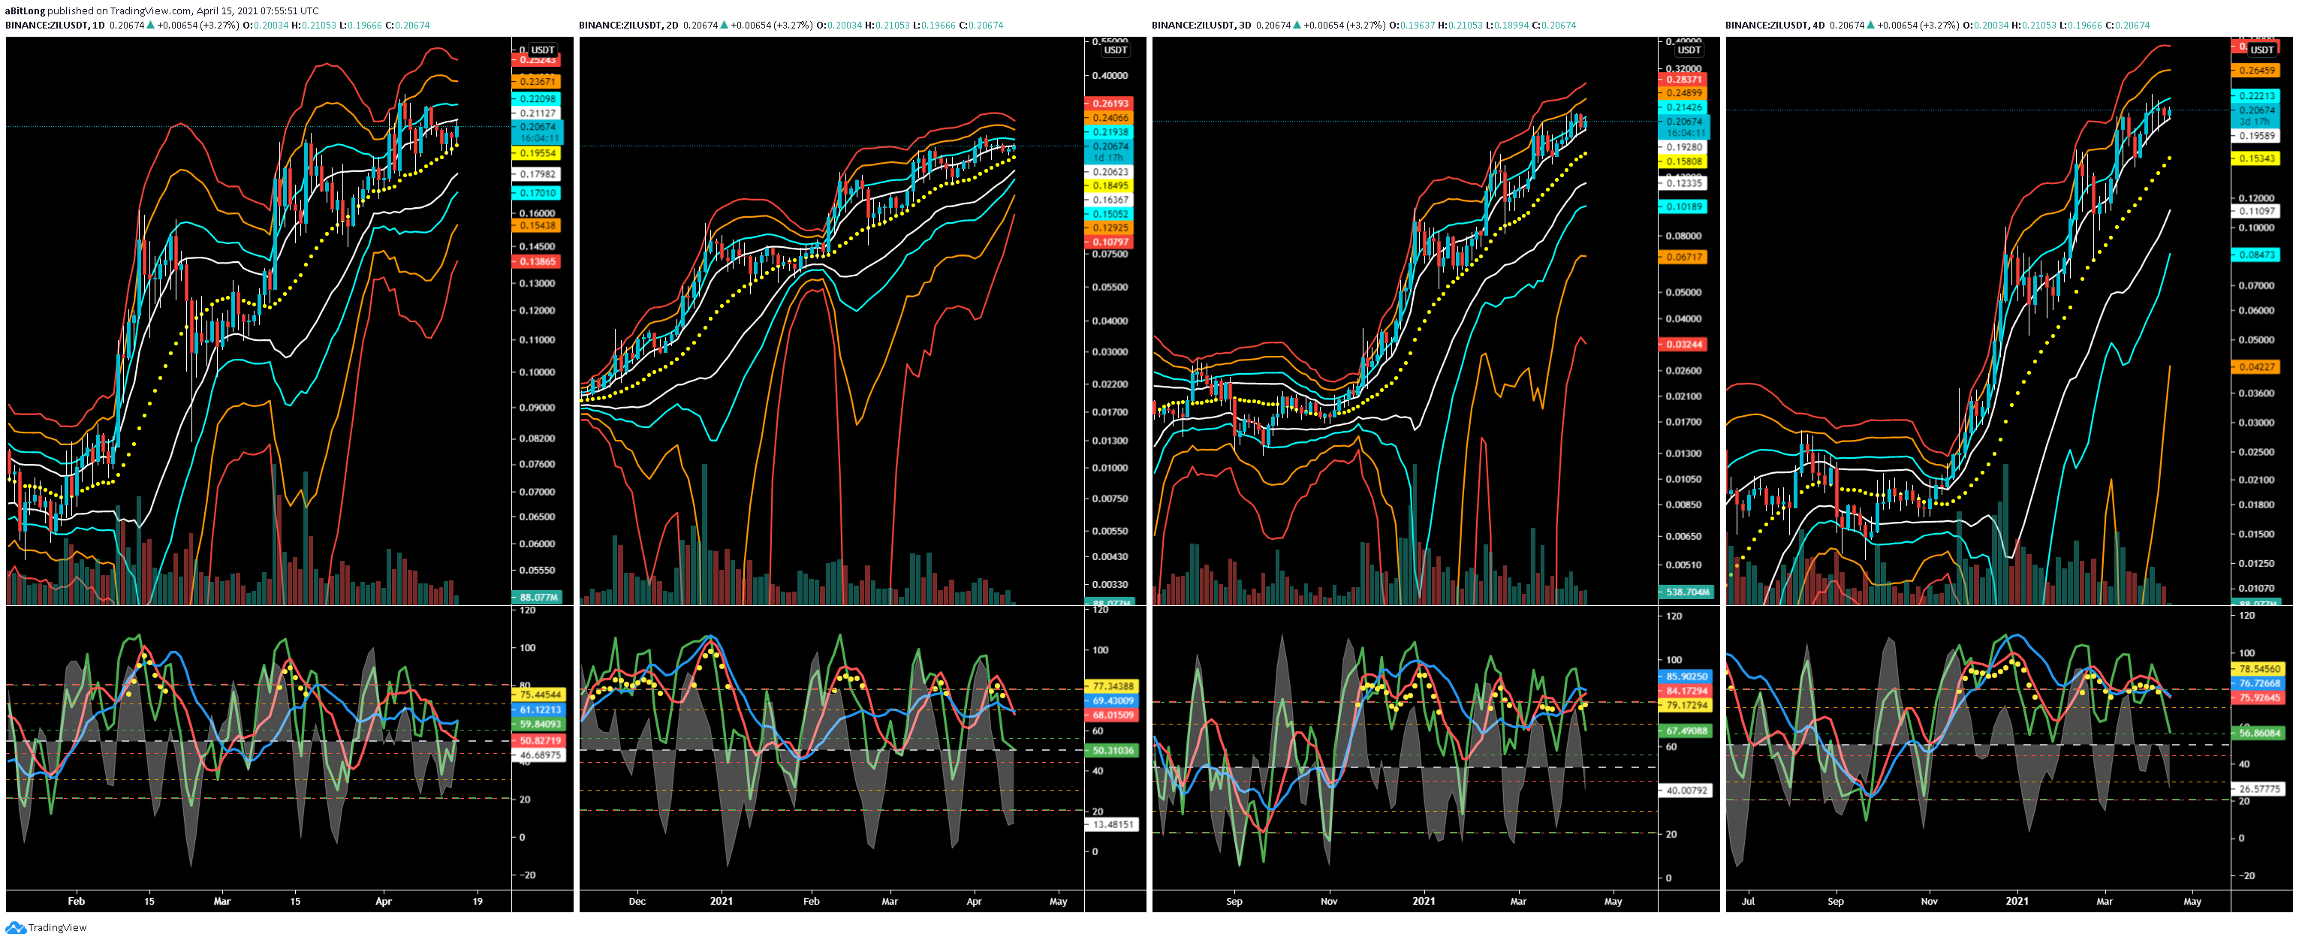This screenshot has width=2299, height=943.
Task: Click the 538.704M volume label
Action: 1686,592
